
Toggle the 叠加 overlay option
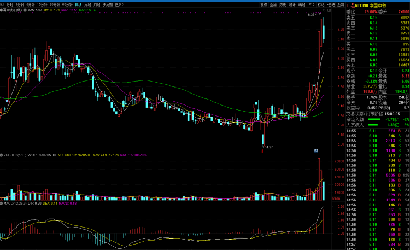pyautogui.click(x=273, y=4)
